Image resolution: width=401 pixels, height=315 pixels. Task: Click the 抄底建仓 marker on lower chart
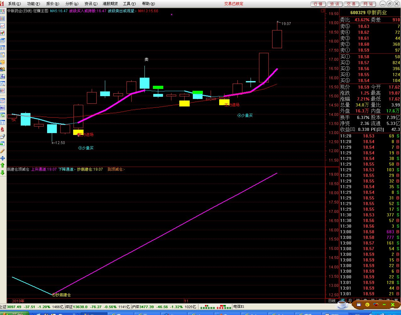pyautogui.click(x=62, y=295)
